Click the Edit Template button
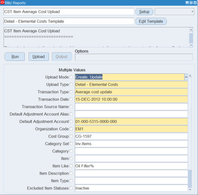The width and height of the screenshot is (198, 195). pyautogui.click(x=151, y=21)
